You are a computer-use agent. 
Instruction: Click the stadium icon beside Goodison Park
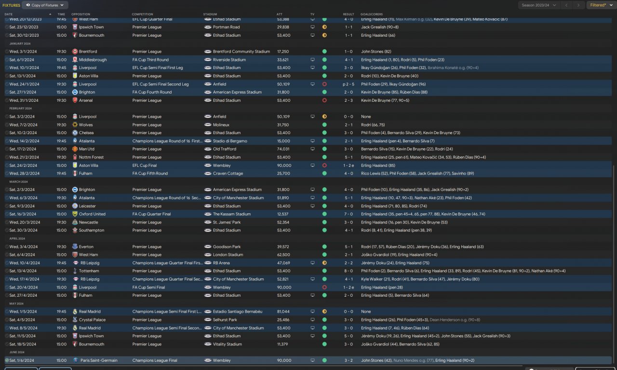(208, 247)
